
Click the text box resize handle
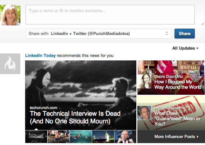pos(202,24)
